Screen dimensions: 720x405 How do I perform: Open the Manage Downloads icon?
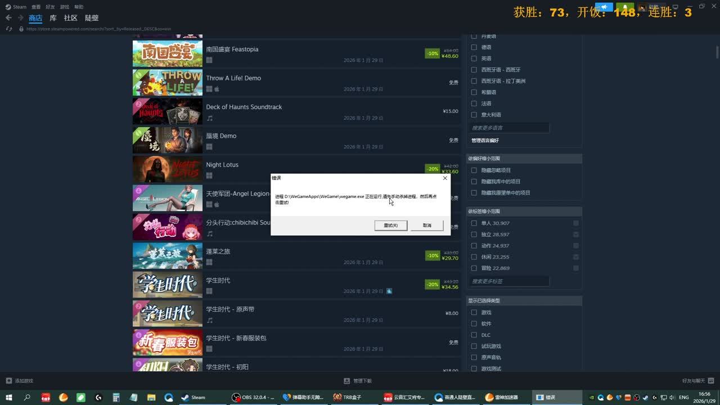347,381
